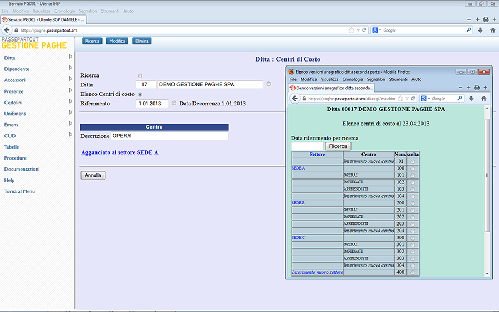Expand the UniEmens sidebar arrow

[70, 112]
